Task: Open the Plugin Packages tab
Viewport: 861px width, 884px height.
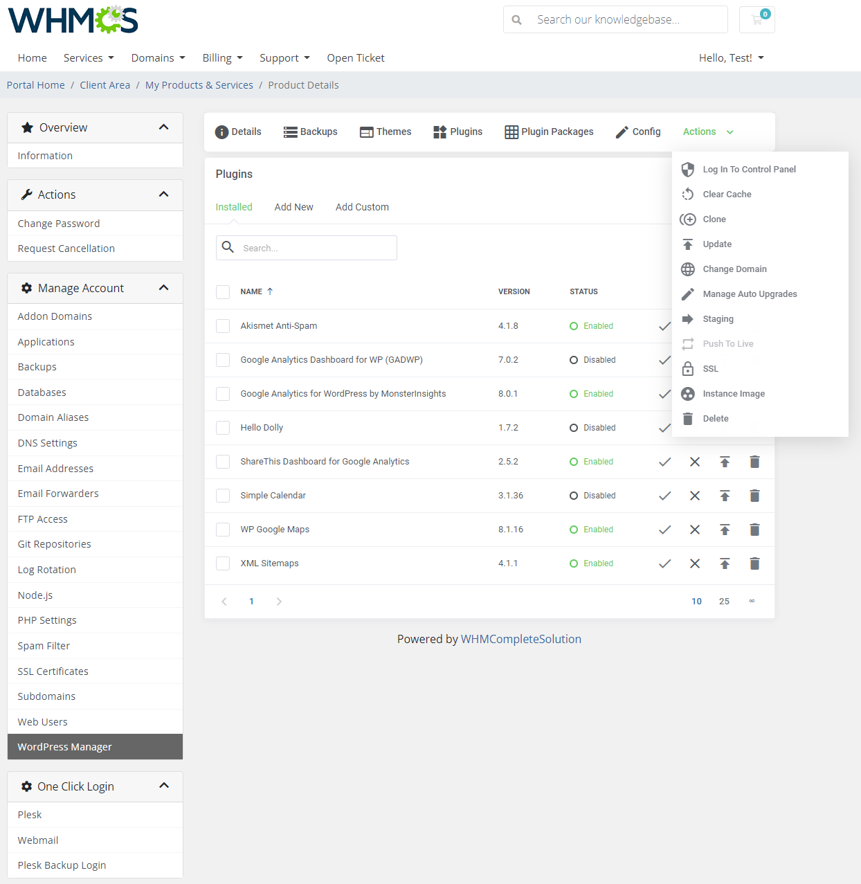Action: 549,132
